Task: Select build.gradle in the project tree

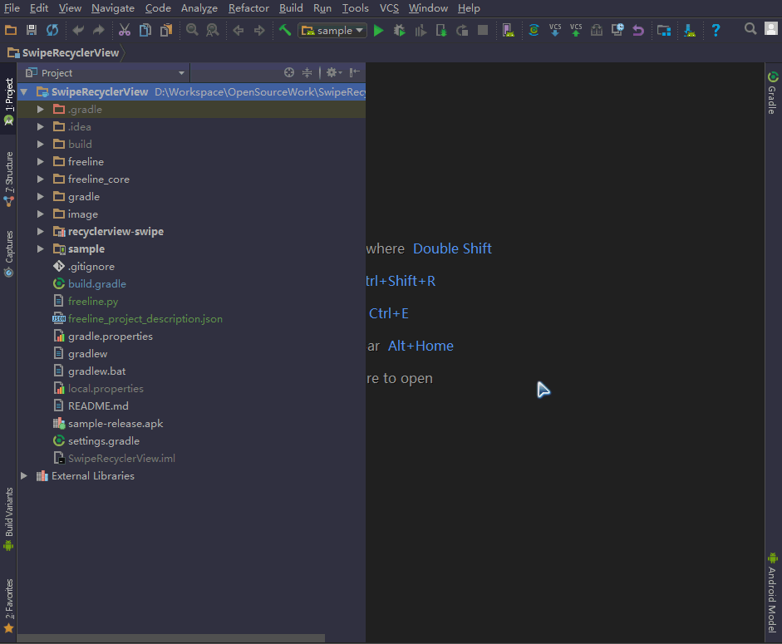Action: click(x=96, y=284)
